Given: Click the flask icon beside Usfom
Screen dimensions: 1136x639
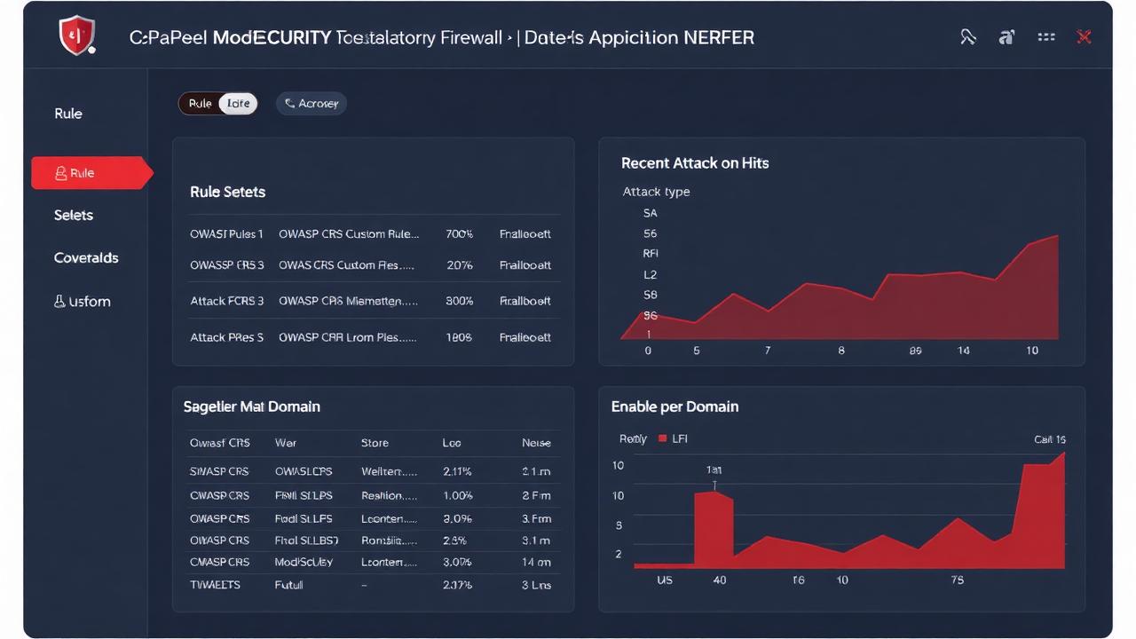Looking at the screenshot, I should [59, 302].
